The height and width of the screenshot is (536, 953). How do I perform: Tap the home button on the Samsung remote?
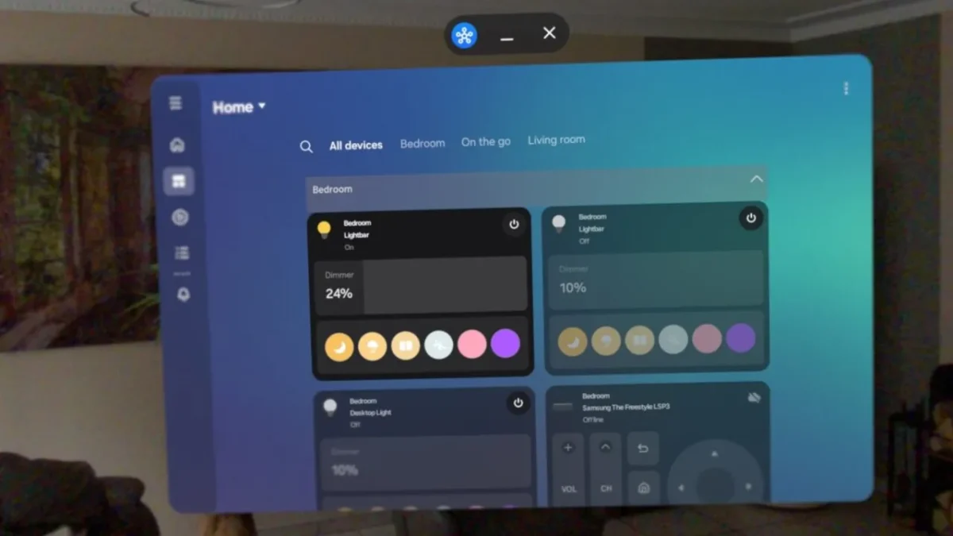tap(642, 488)
